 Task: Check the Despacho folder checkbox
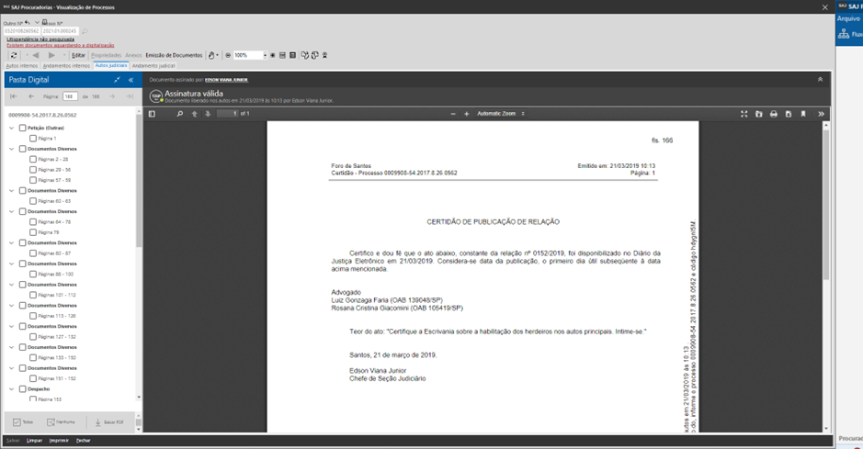(x=23, y=389)
